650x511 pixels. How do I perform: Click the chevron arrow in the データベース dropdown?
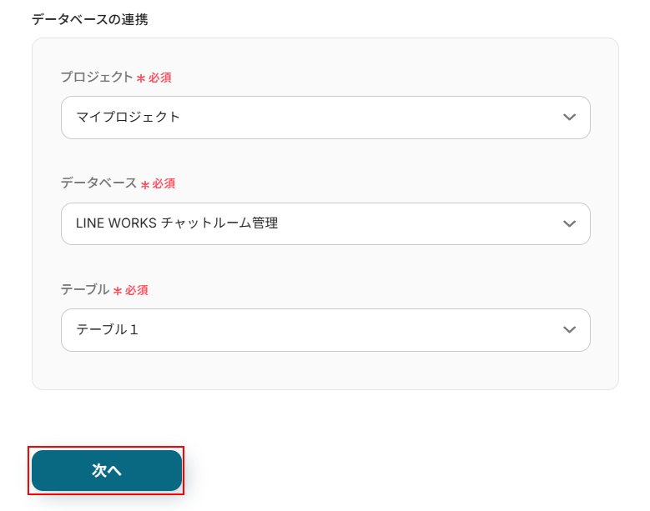(569, 223)
